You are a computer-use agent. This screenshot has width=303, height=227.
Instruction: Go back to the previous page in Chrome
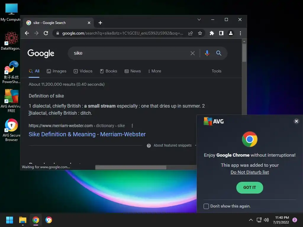pos(27,33)
